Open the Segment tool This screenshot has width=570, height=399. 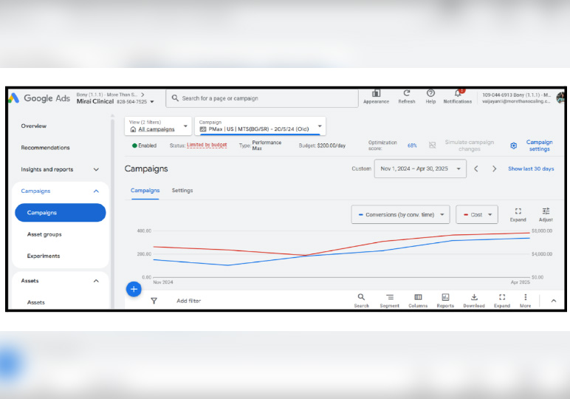(389, 299)
